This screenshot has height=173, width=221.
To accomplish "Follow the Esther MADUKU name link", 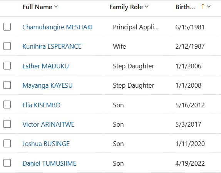I will point(45,66).
